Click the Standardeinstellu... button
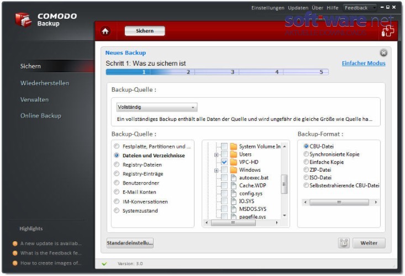Image resolution: width=405 pixels, height=276 pixels. pyautogui.click(x=130, y=243)
